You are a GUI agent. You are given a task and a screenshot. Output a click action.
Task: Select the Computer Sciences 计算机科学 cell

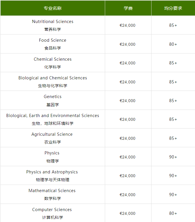tap(53, 213)
